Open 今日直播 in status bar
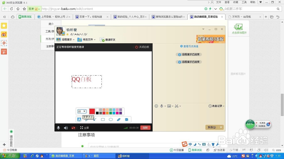 point(177,150)
